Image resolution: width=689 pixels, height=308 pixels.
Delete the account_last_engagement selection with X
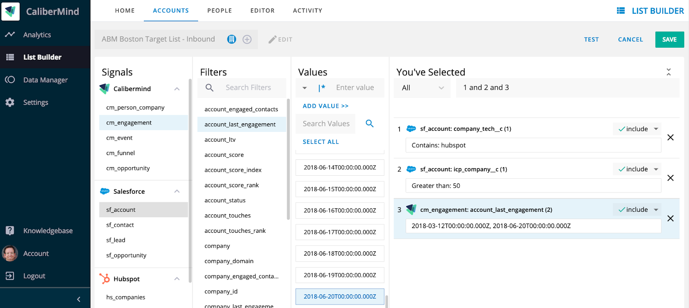670,218
